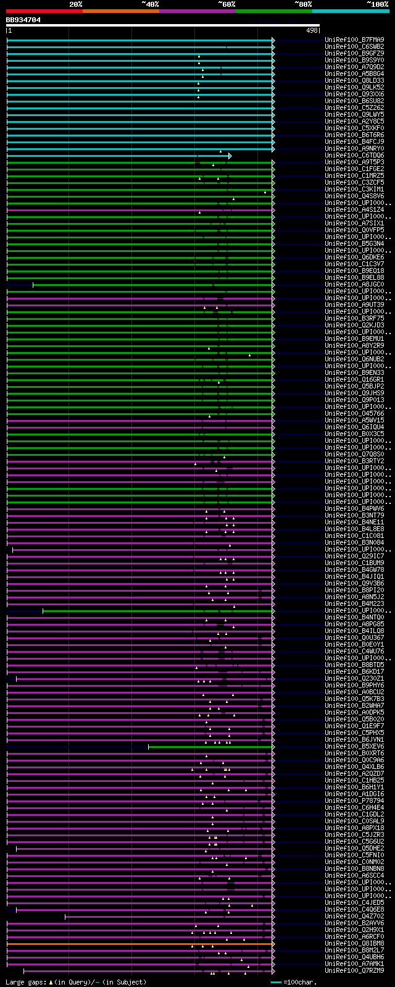The height and width of the screenshot is (987, 395).
Task: Click the short green bar for UniRef100_B5XEV6
Action: click(211, 747)
